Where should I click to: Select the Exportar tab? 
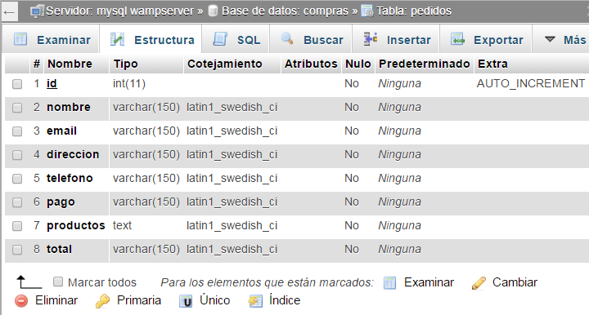pyautogui.click(x=486, y=40)
